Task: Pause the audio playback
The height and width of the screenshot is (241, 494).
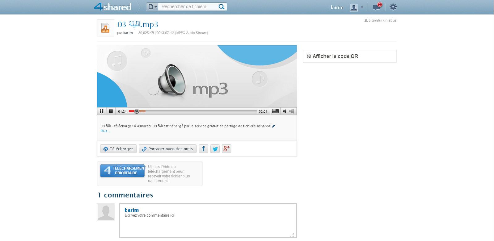Action: tap(102, 111)
